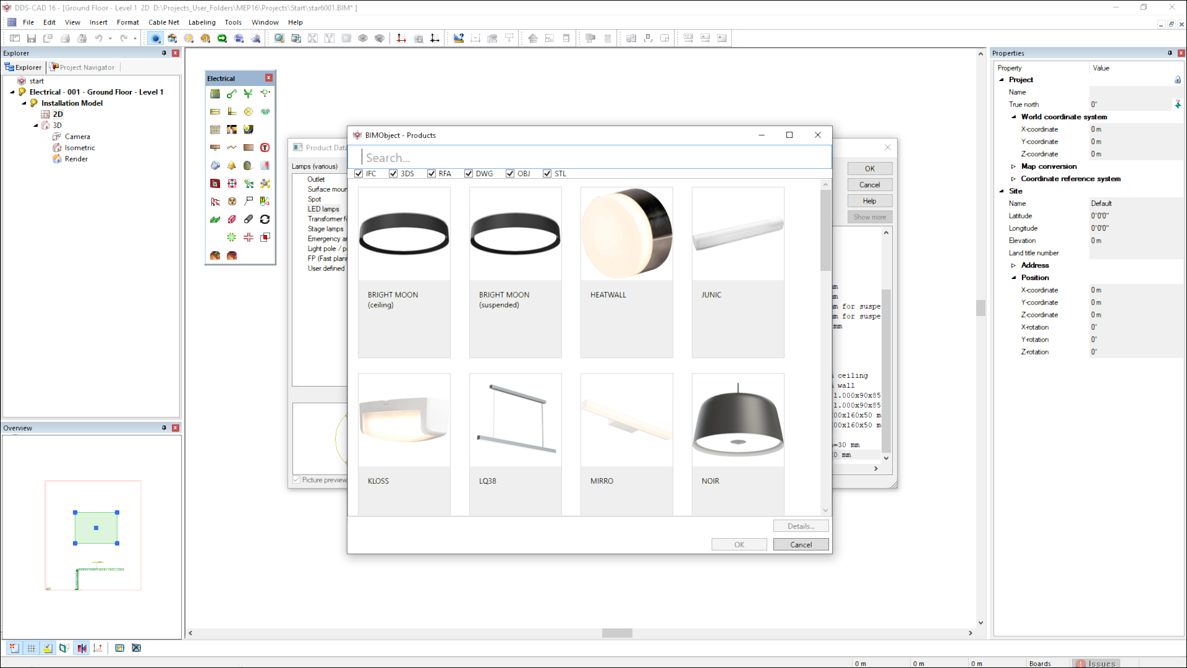Screen dimensions: 1187x668
Task: Click the canvas horizontal scrollbar thumb
Action: (617, 633)
